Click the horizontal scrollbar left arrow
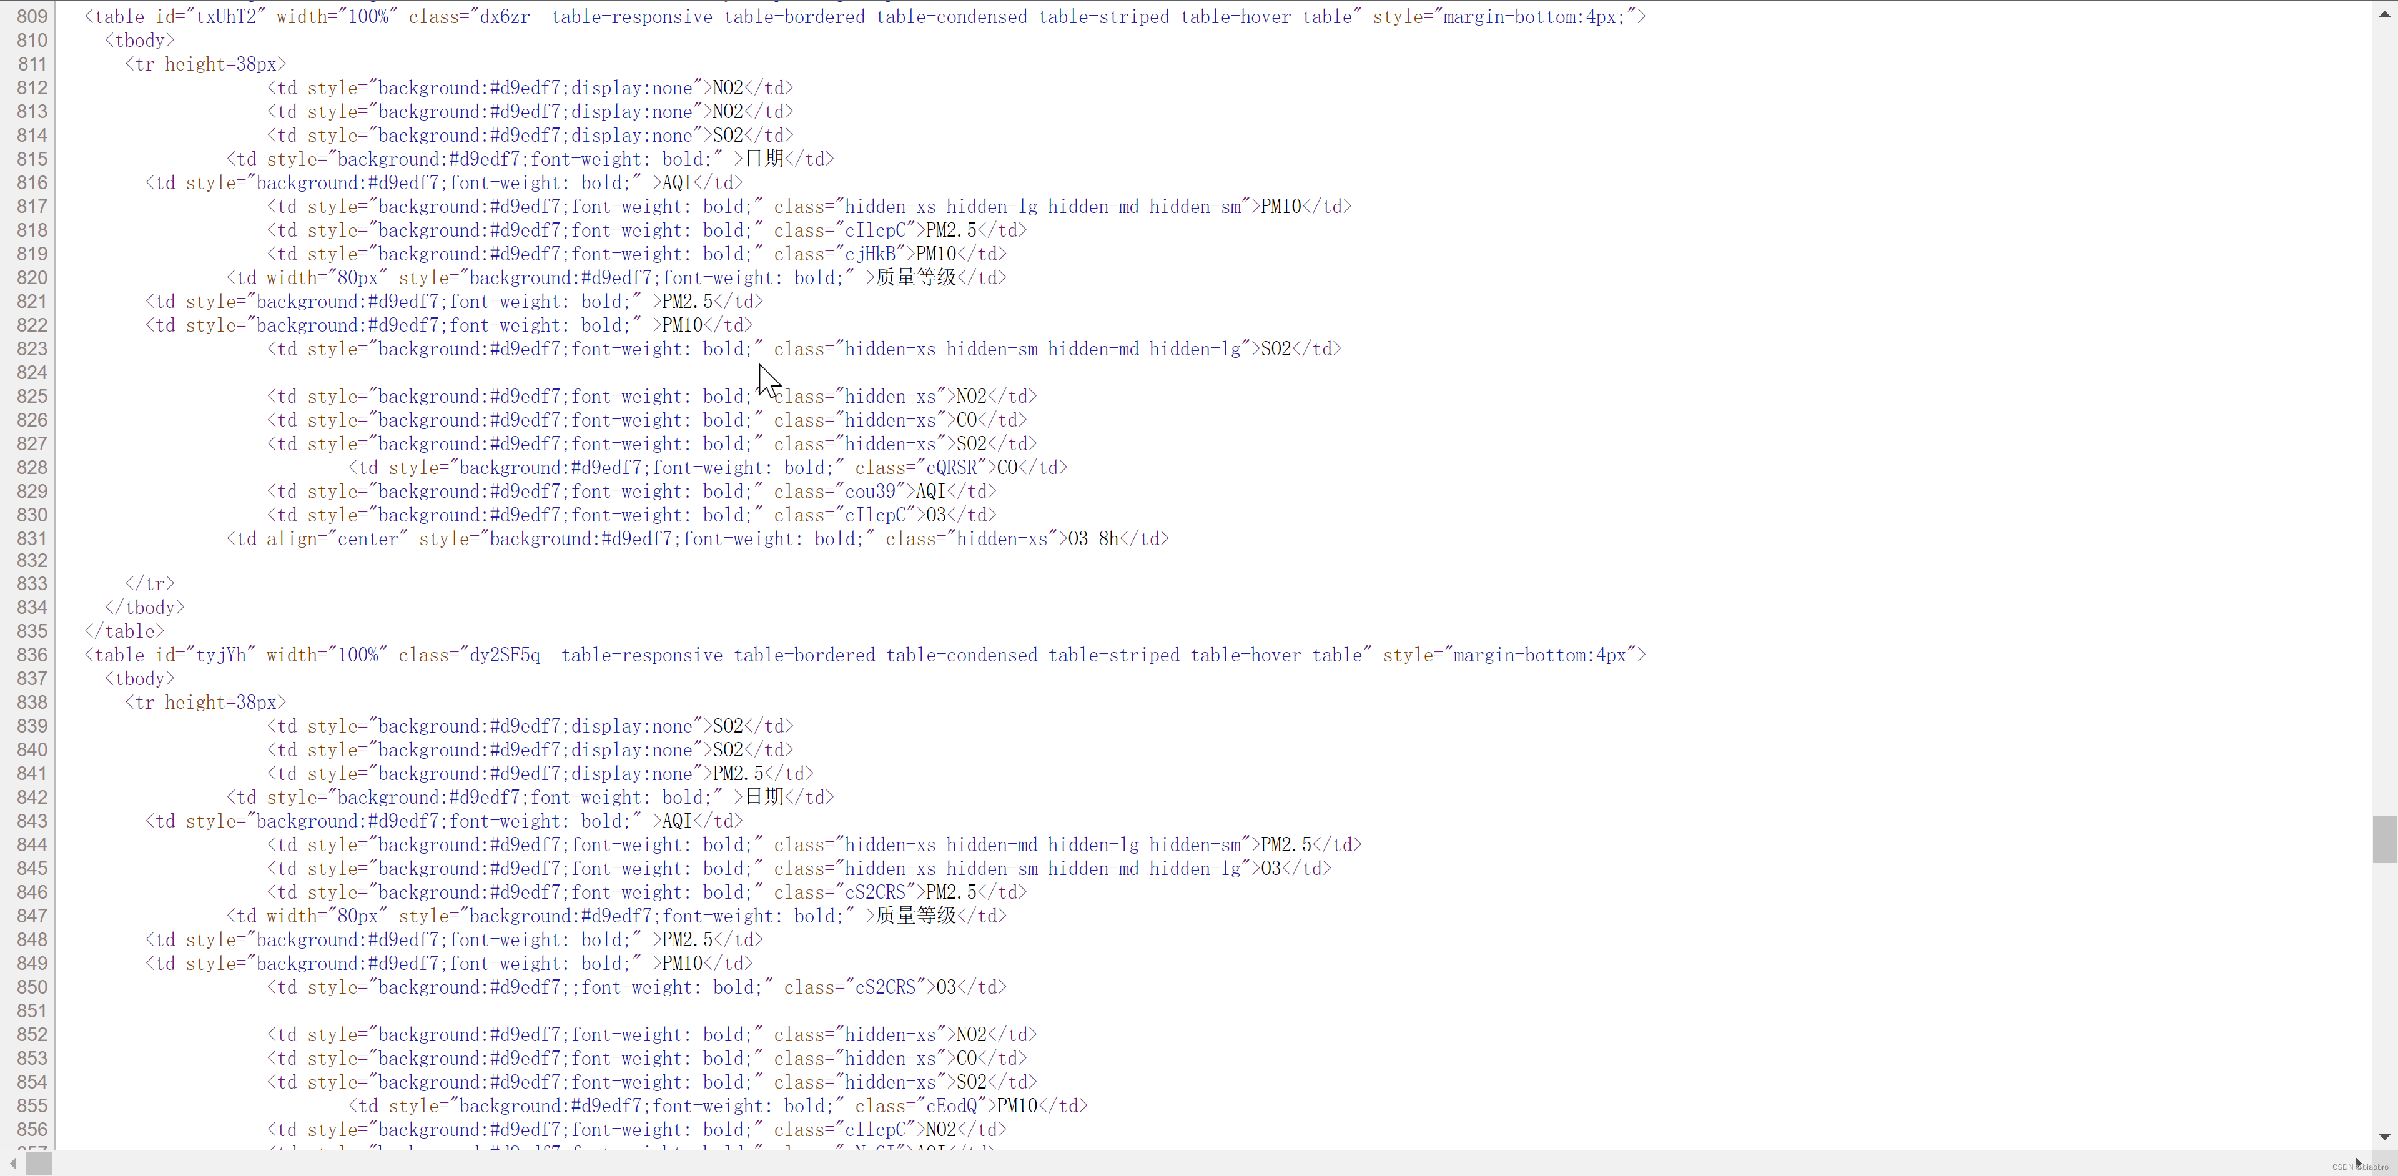Screen dimensions: 2398x1176 pyautogui.click(x=13, y=1164)
